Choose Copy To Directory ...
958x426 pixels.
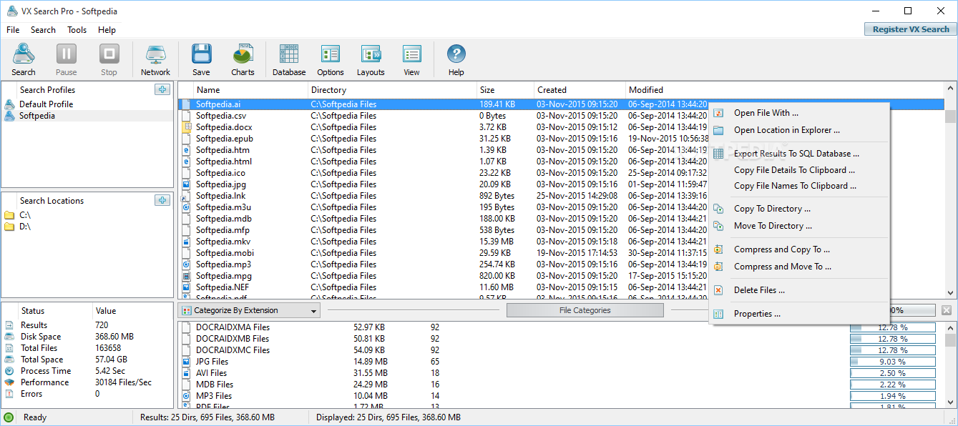(x=799, y=209)
